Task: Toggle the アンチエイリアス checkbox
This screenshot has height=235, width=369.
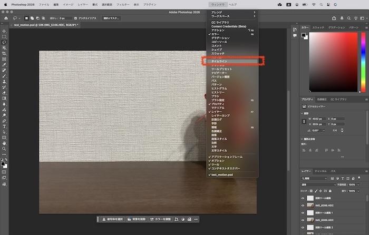Action: [76, 18]
